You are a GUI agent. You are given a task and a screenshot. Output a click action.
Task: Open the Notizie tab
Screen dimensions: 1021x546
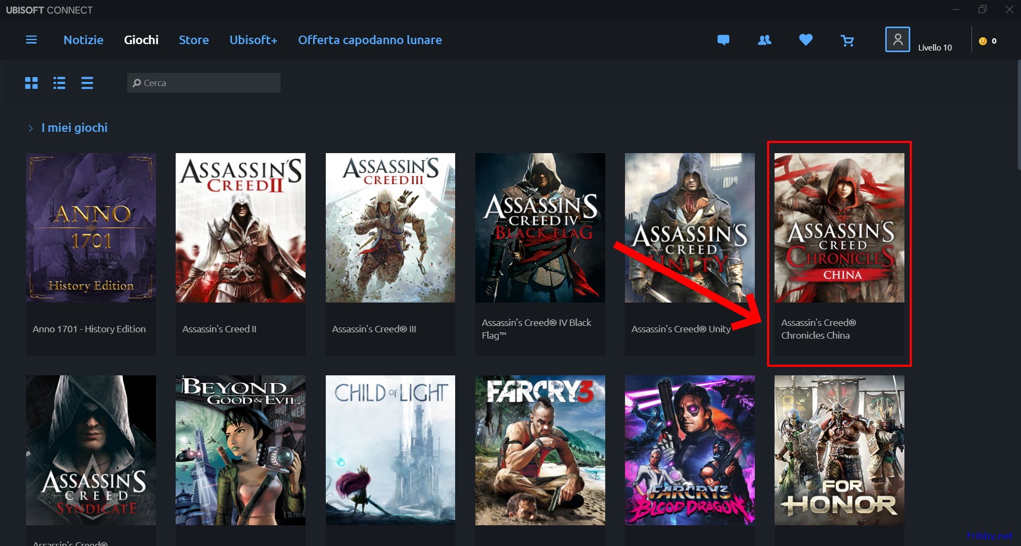tap(84, 40)
